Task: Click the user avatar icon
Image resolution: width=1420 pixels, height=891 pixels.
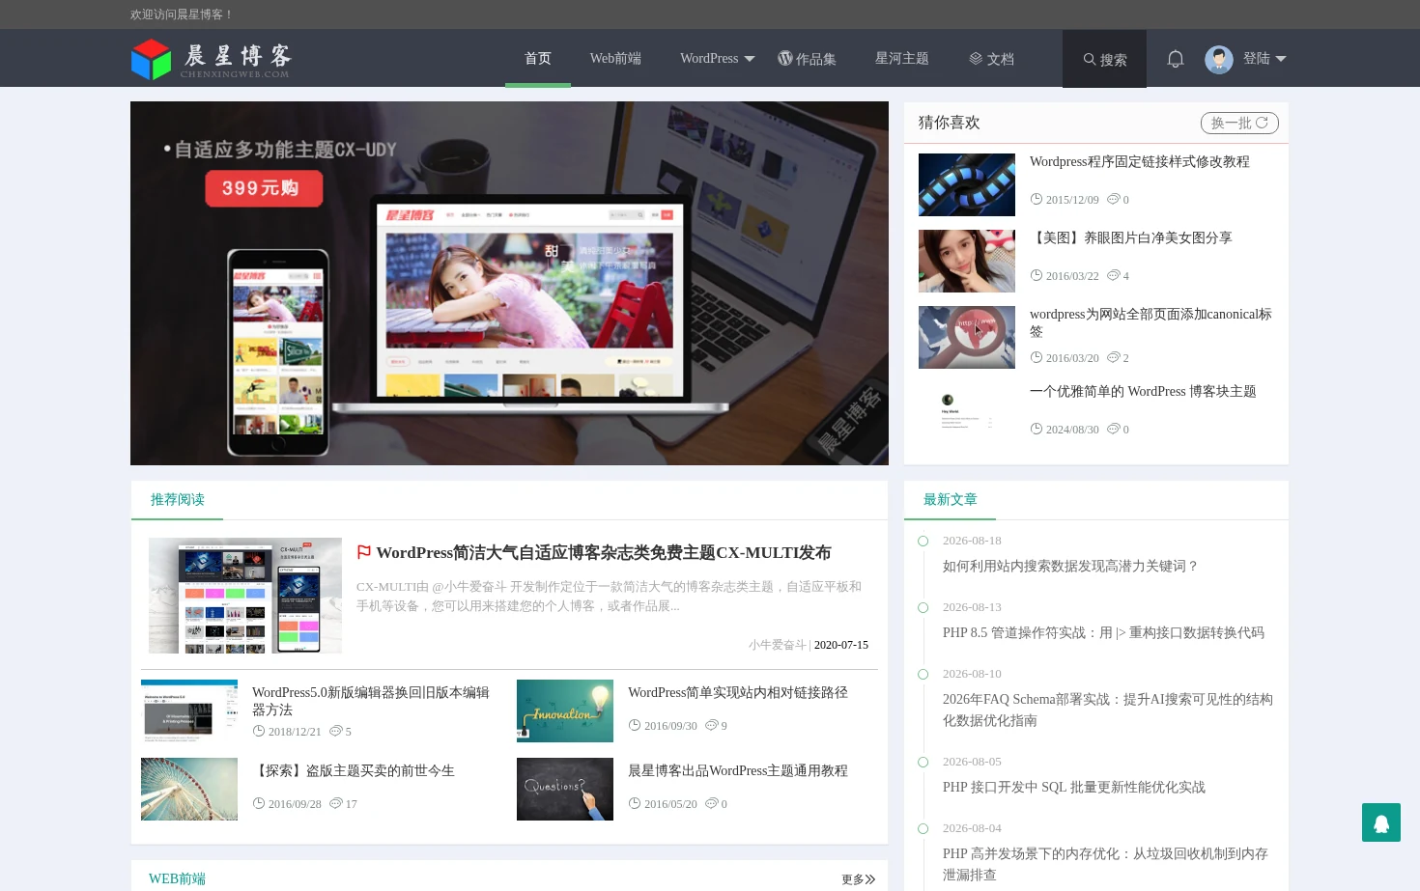Action: click(1219, 59)
